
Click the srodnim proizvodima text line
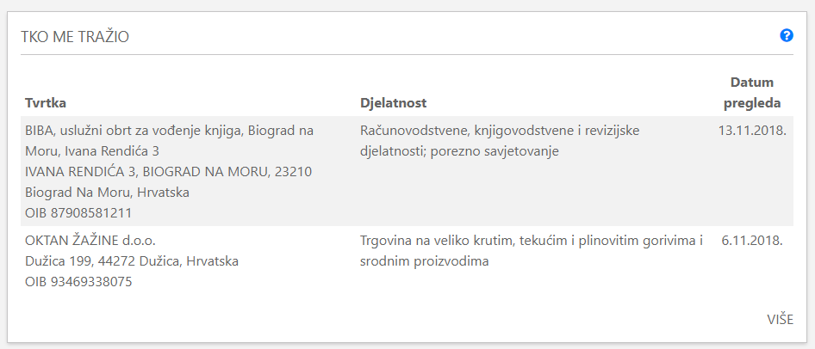[425, 261]
